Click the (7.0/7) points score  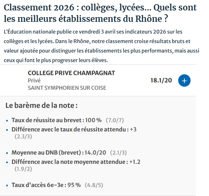click(114, 120)
